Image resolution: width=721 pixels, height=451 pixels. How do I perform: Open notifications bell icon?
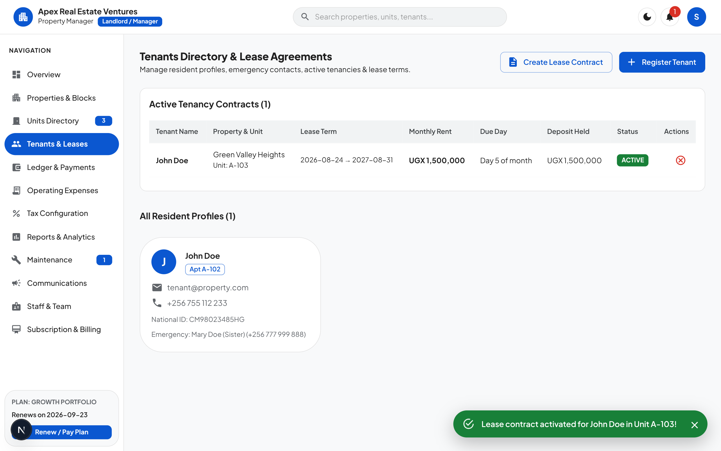(670, 17)
